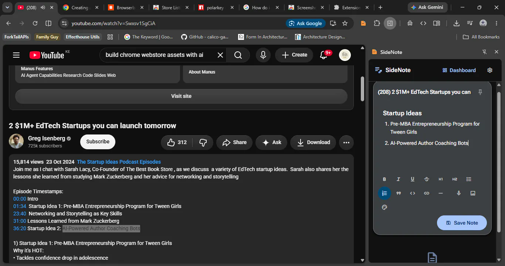Open the YouTube guide hamburger menu
The width and height of the screenshot is (505, 266).
16,55
